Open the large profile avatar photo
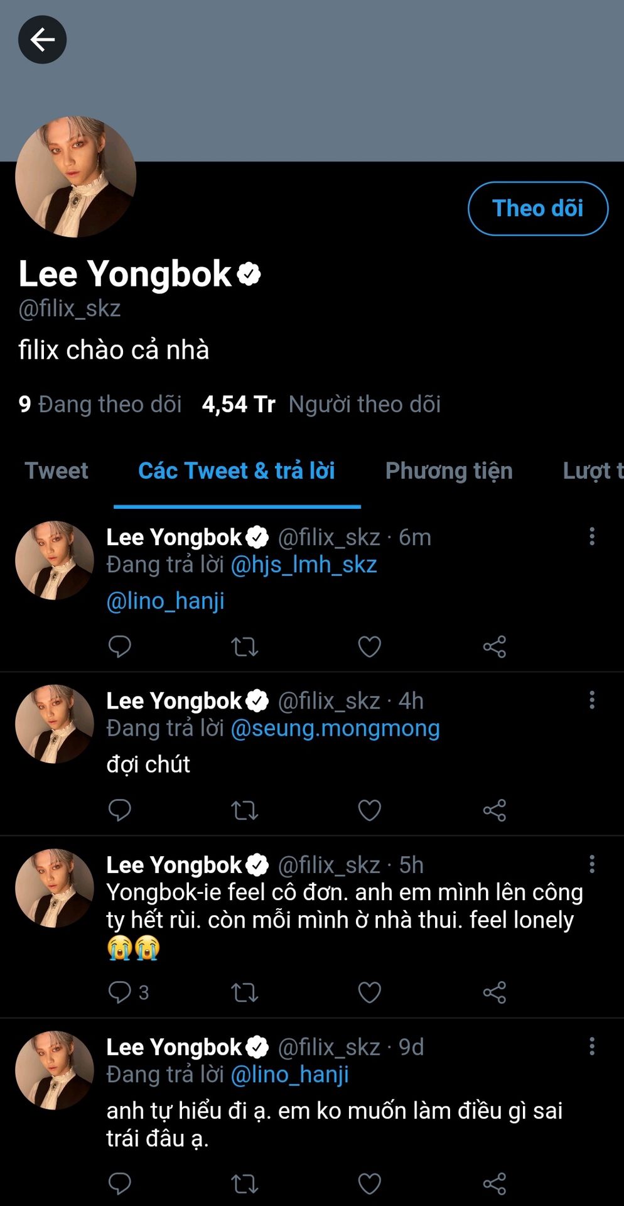Viewport: 624px width, 1206px height. [x=75, y=177]
